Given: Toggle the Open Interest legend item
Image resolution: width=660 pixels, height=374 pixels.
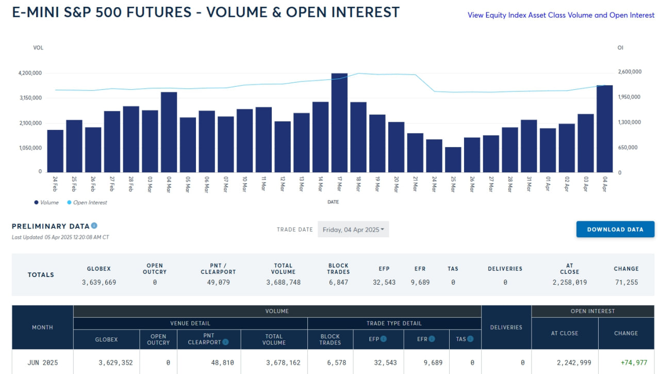Looking at the screenshot, I should [87, 203].
